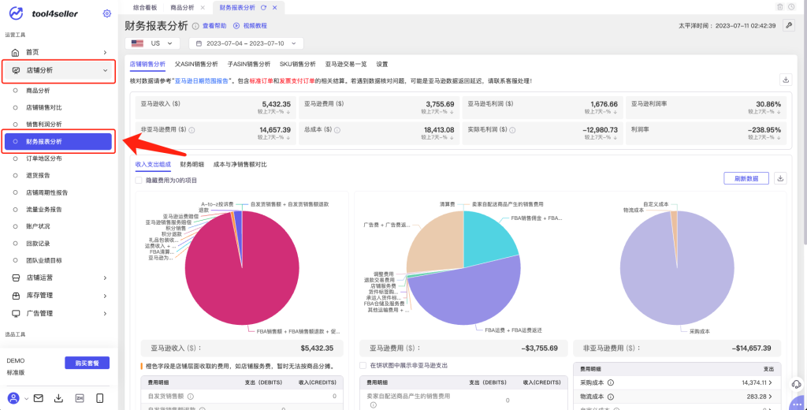The height and width of the screenshot is (410, 807).
Task: Download the store sales summary data
Action: tap(786, 80)
